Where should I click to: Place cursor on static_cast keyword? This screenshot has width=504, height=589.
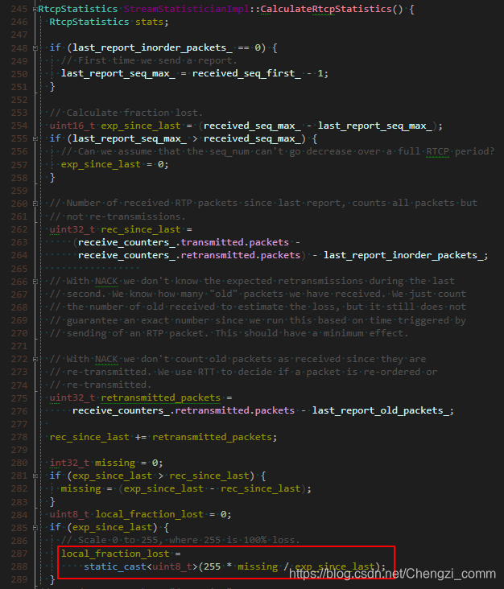coord(114,566)
